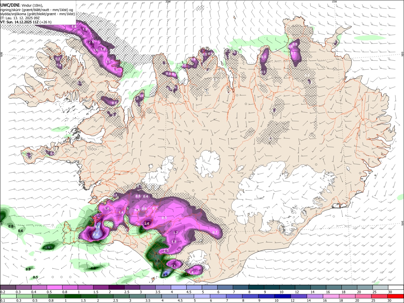Click the 15W longitude label
Viewport: 404px width, 303px height.
(334, 2)
